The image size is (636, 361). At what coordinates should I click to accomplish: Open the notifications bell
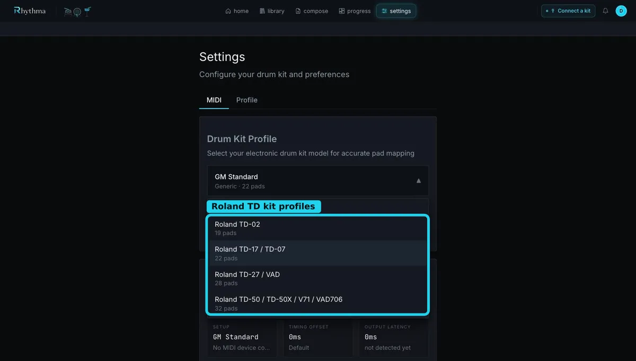[605, 11]
